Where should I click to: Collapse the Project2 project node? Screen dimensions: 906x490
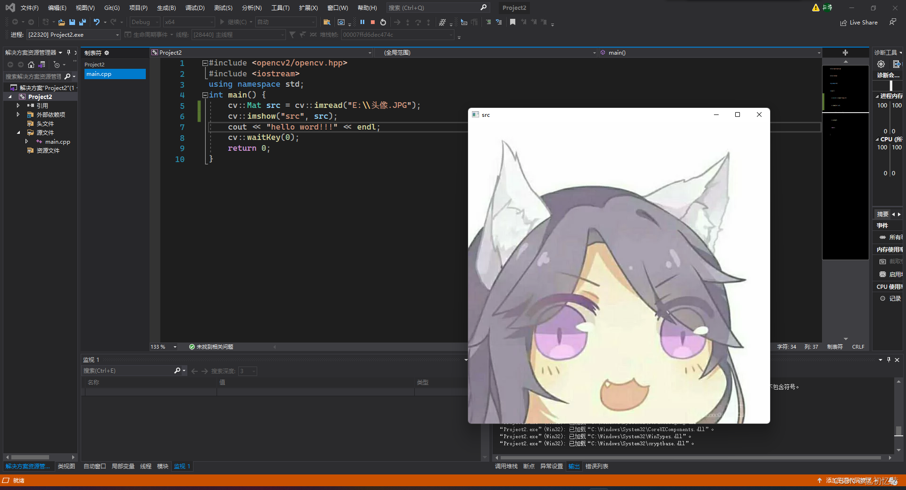click(9, 97)
